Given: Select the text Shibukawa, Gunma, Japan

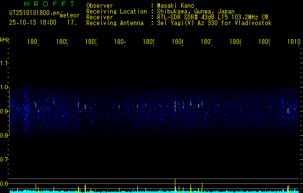Looking at the screenshot, I should pos(196,12).
